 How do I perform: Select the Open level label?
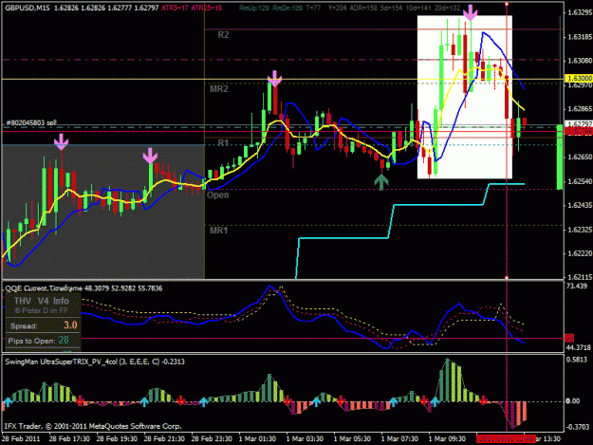point(217,195)
